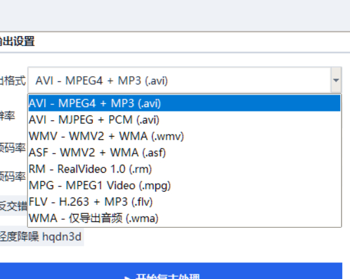Choose AVI - MJPEG + PCM (.avi)
This screenshot has width=350, height=279.
click(184, 119)
